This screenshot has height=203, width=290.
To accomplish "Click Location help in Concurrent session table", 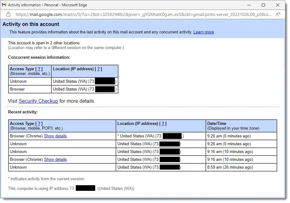I will coord(98,69).
